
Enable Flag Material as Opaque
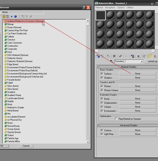[116, 119]
